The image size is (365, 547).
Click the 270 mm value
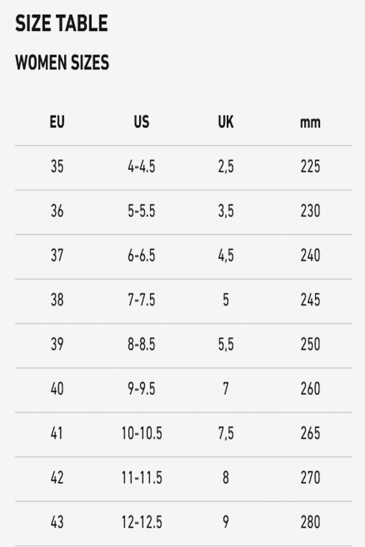tap(311, 478)
